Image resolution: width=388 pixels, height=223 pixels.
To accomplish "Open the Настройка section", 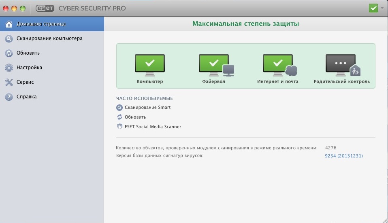I will [x=52, y=68].
